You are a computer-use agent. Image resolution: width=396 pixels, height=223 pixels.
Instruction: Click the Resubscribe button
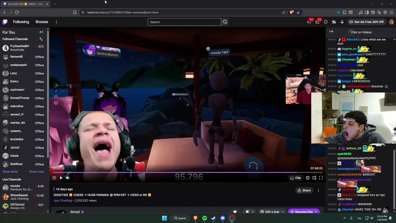tap(304, 212)
